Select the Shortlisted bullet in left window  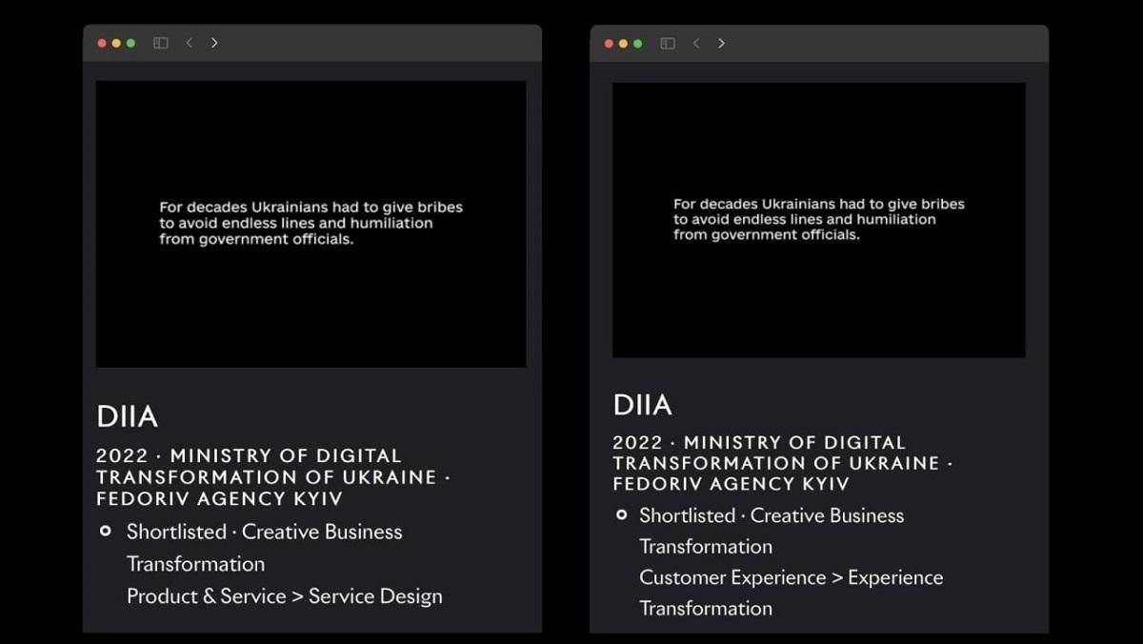pos(106,531)
